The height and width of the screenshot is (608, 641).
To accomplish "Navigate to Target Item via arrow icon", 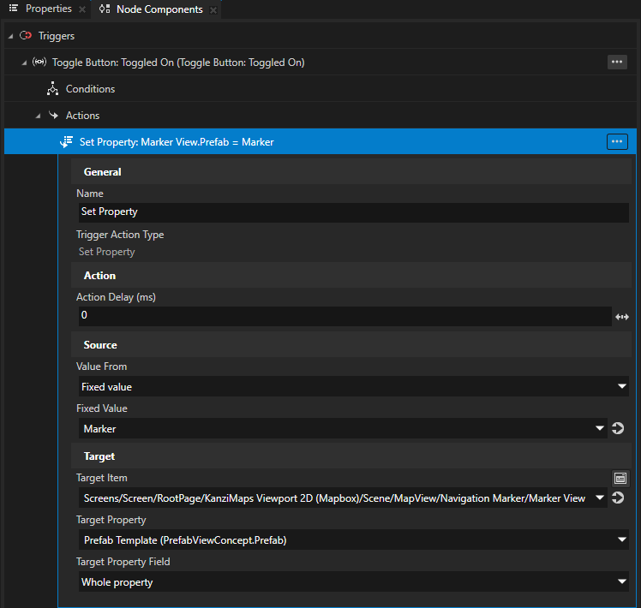I will pos(618,498).
